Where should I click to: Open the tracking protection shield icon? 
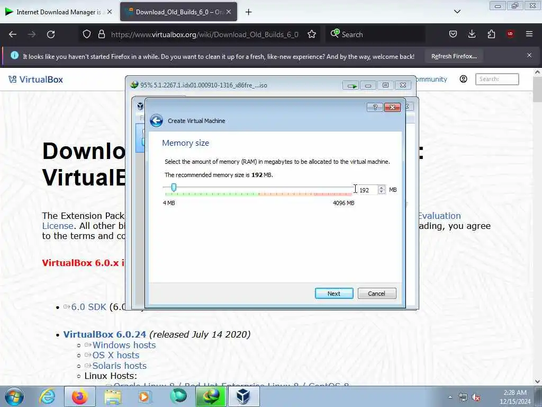pos(87,34)
